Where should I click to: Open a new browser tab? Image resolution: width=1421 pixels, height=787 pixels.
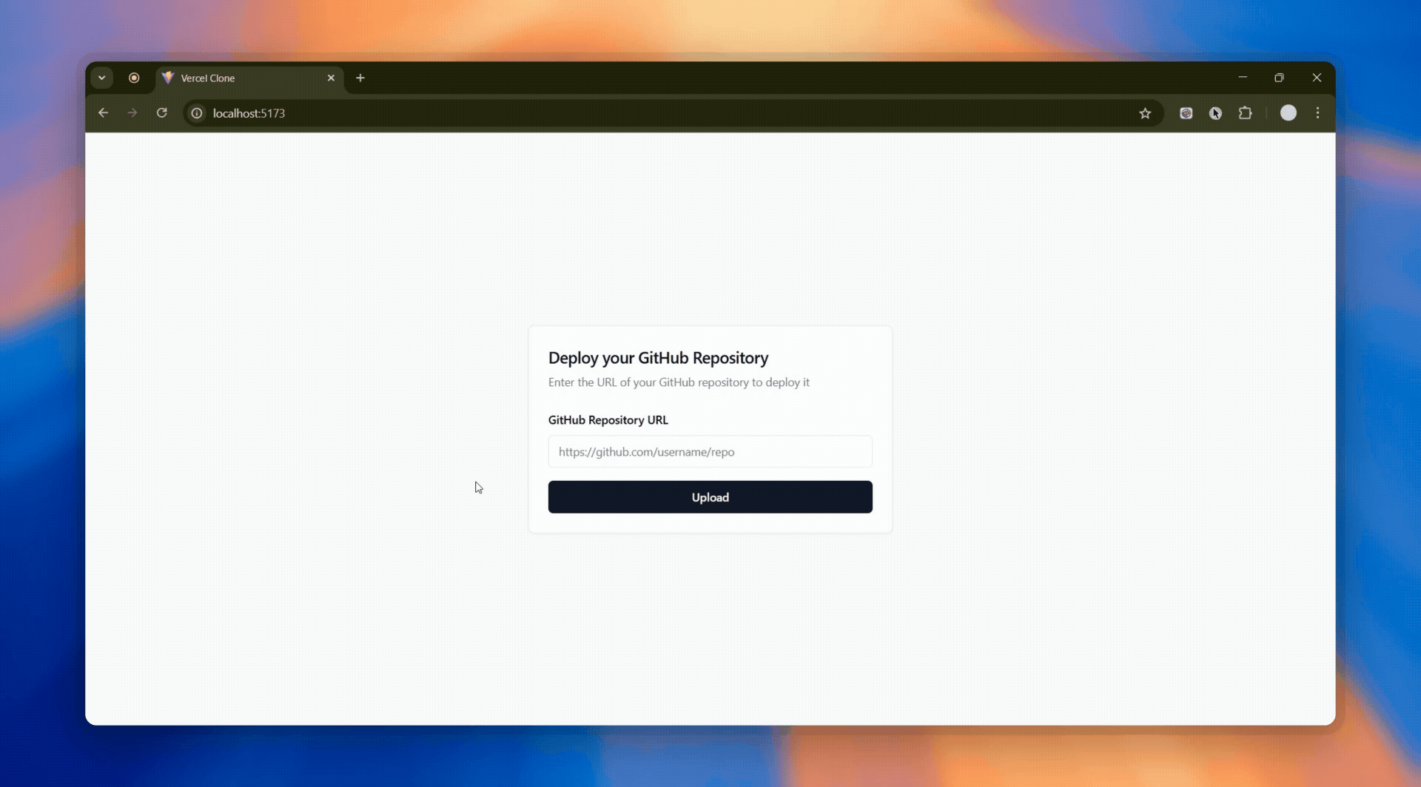click(x=360, y=78)
